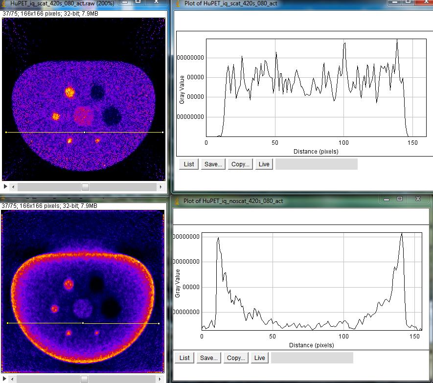The width and height of the screenshot is (433, 383).
Task: Minimize the noscat plot window
Action: [387, 199]
